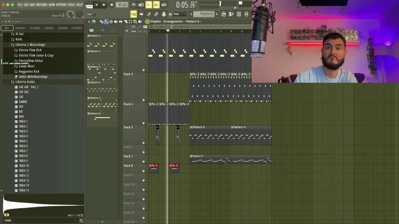Switch the SONG/pattern mode toggle

tap(89, 5)
